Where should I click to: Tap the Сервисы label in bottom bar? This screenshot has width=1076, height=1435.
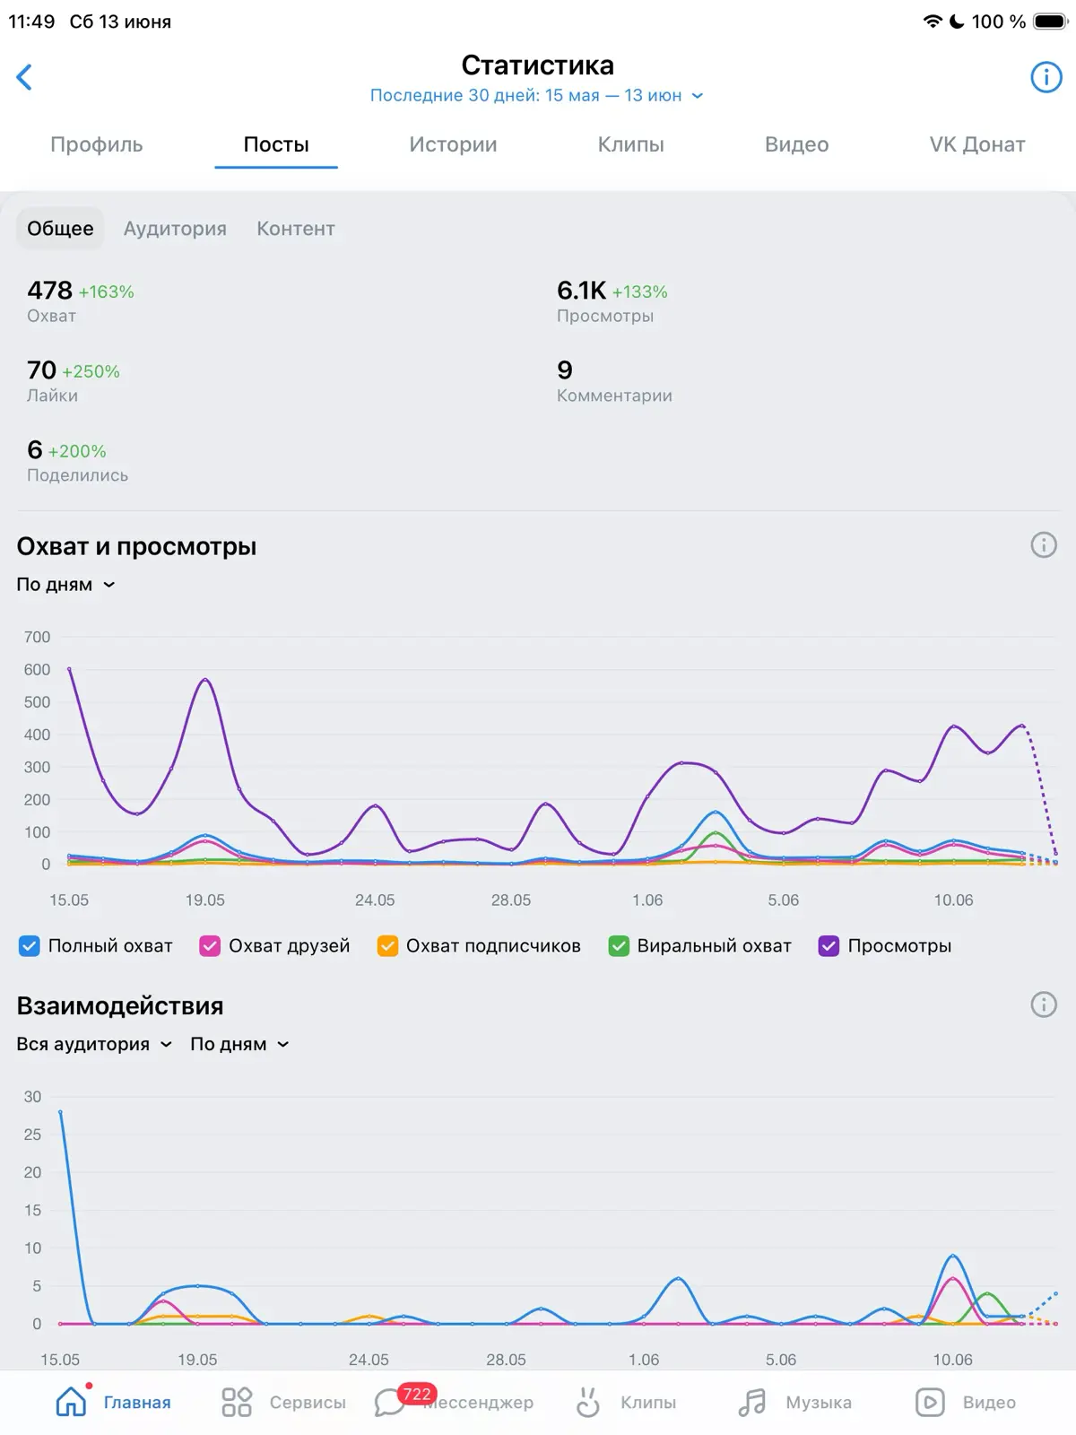308,1402
